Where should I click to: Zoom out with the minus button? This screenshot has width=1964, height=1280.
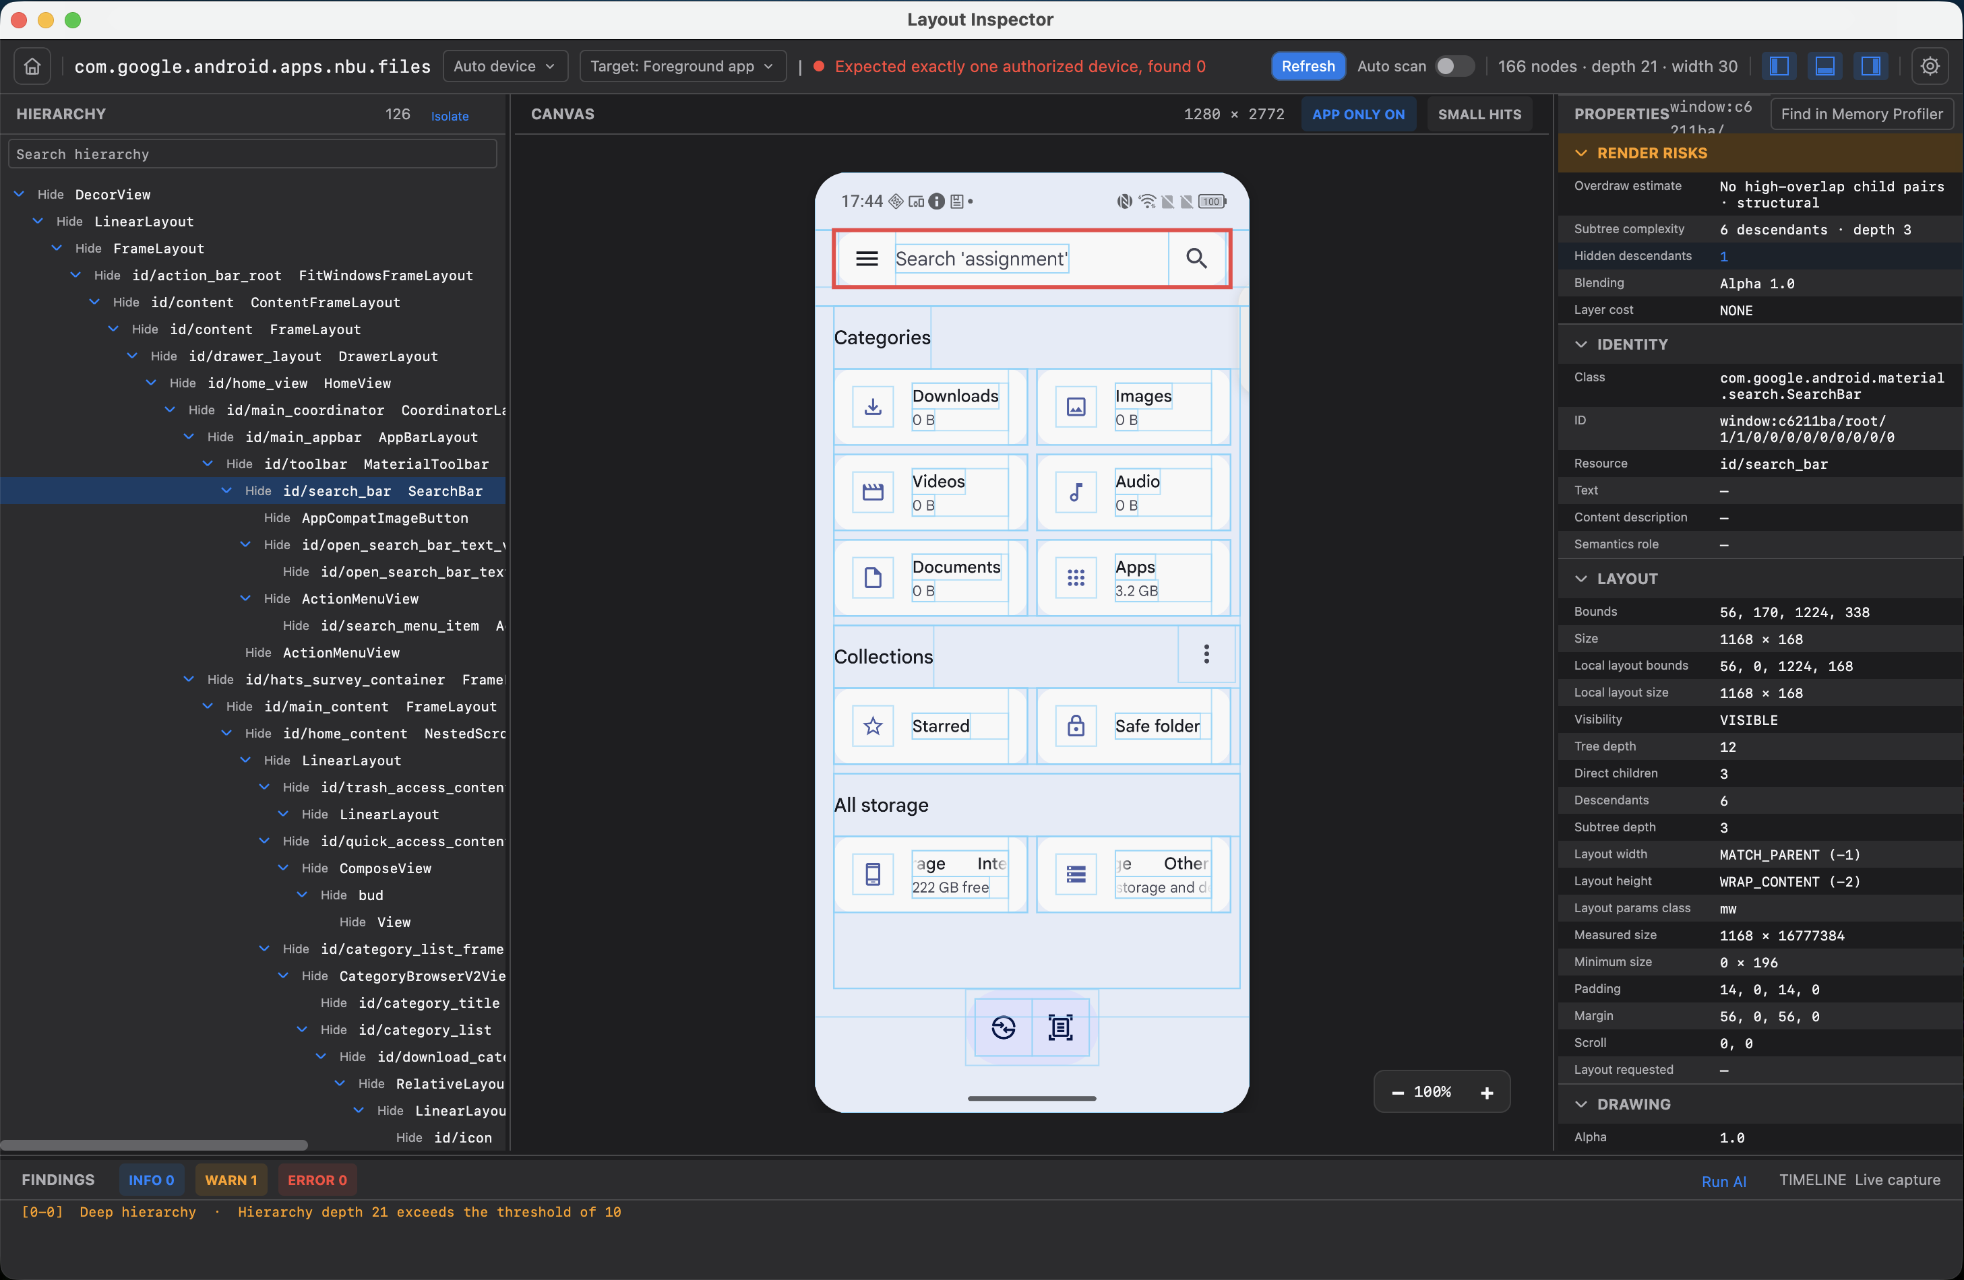coord(1398,1093)
